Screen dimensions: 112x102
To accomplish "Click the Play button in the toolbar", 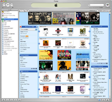I will tap(8, 5).
